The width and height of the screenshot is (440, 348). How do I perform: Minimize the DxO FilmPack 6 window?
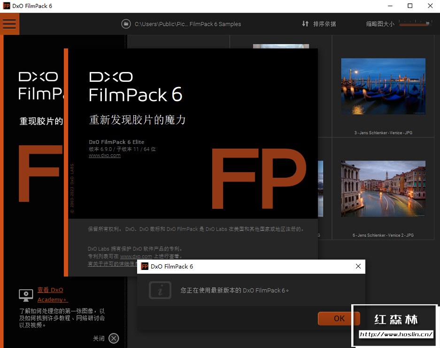point(390,6)
